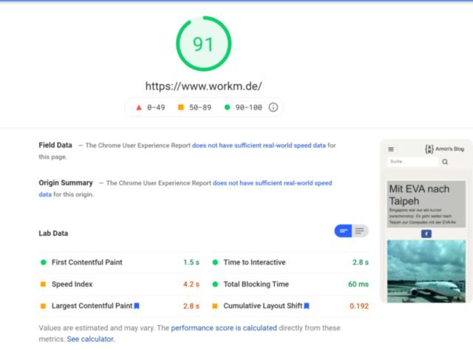Click the 0.192 value
The width and height of the screenshot is (473, 350).
point(359,306)
